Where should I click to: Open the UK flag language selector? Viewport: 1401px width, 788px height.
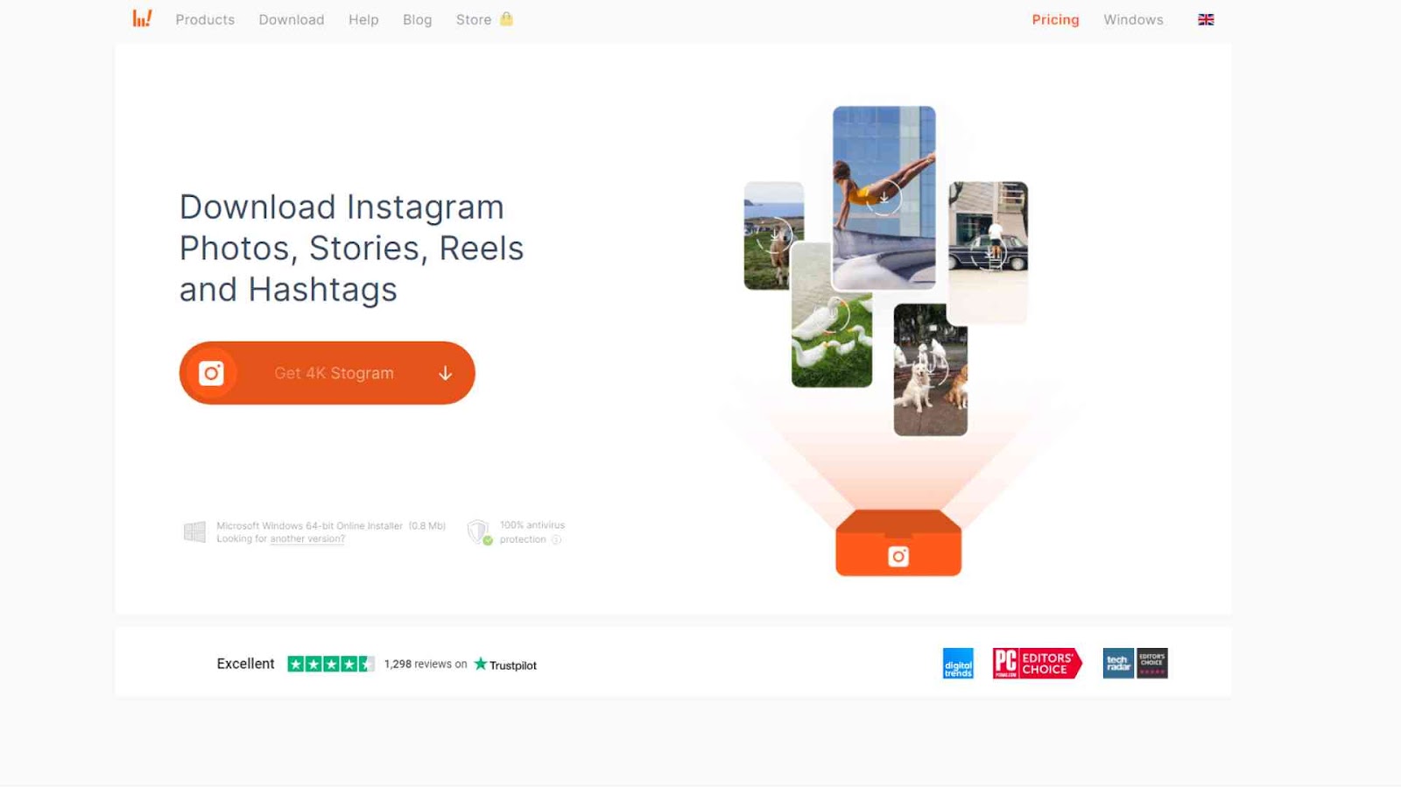[1206, 19]
